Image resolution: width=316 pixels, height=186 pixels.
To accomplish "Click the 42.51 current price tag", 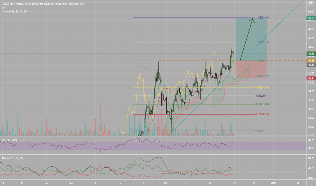I will [x=311, y=54].
